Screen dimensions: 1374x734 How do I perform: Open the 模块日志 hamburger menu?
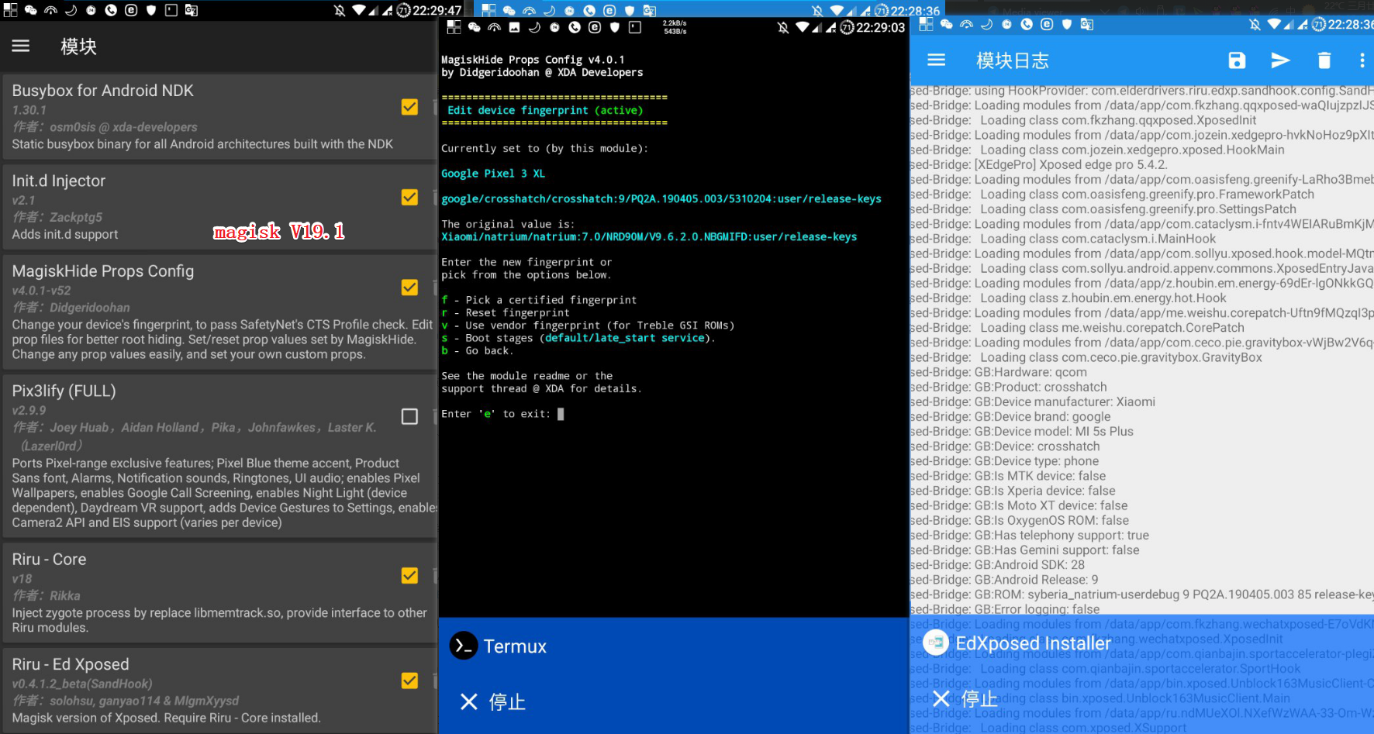click(x=936, y=60)
